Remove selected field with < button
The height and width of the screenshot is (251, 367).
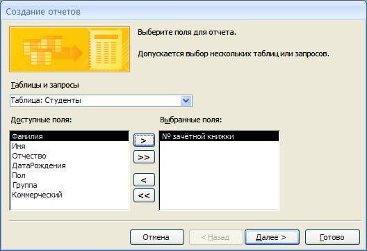pyautogui.click(x=144, y=180)
